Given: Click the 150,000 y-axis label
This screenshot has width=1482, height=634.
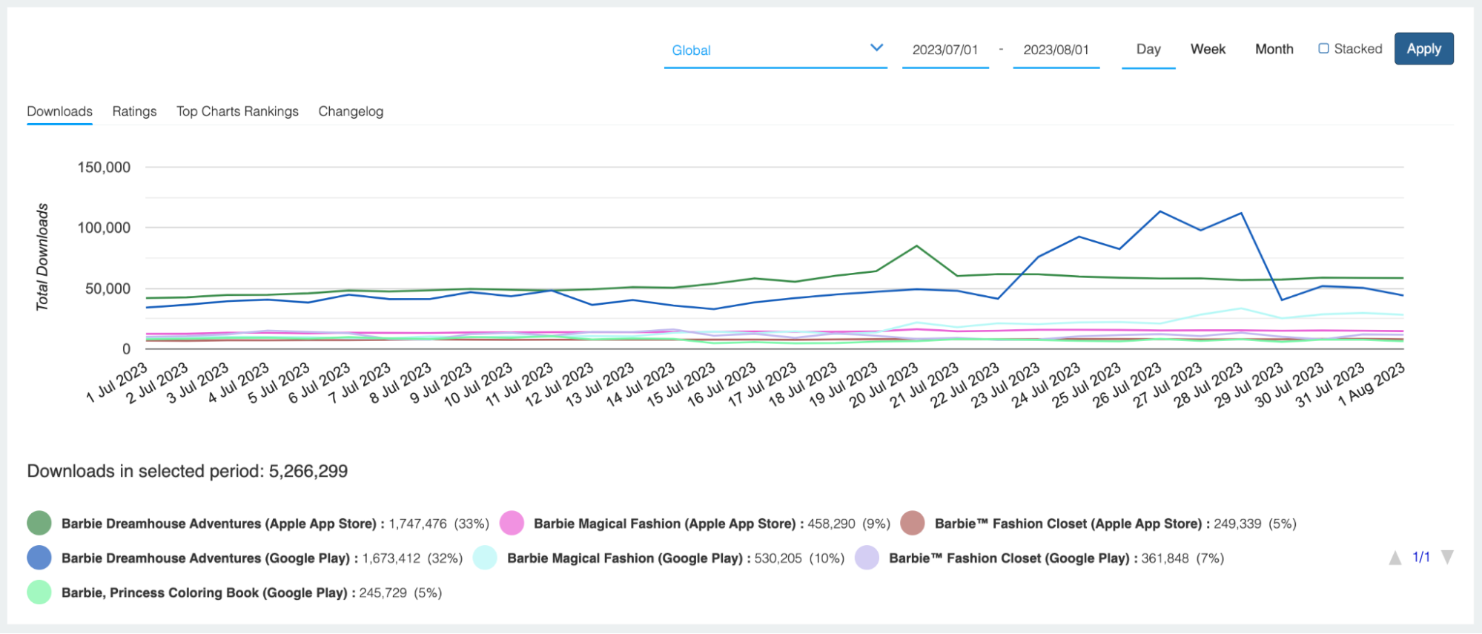Looking at the screenshot, I should click(104, 168).
